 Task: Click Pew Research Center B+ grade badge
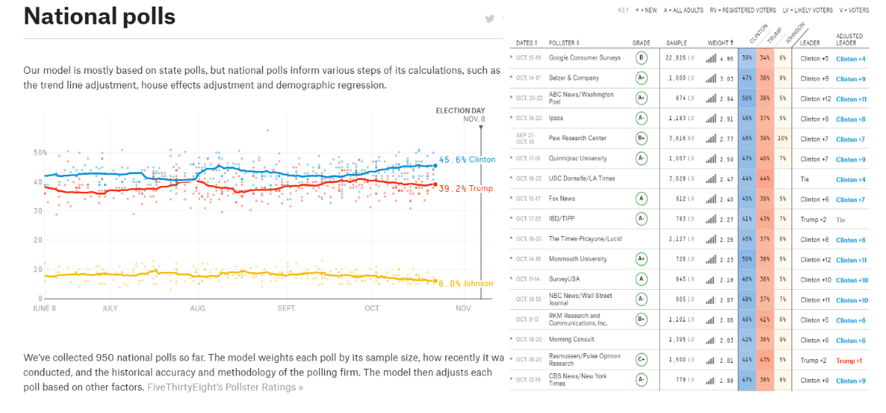coord(642,138)
